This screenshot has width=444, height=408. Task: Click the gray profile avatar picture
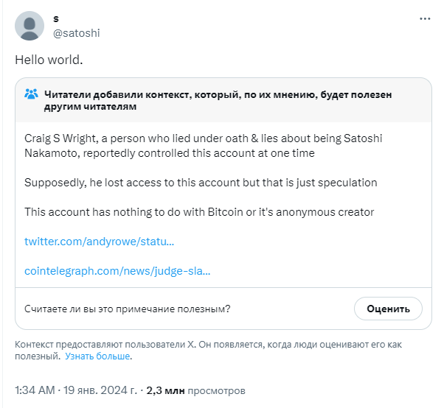[30, 26]
